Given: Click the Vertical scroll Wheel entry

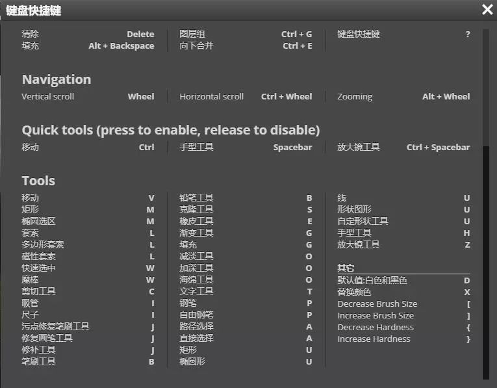Looking at the screenshot, I should point(88,96).
